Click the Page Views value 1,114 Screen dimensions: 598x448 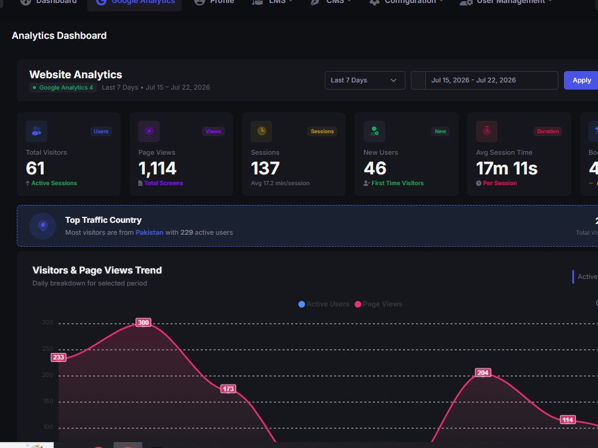(x=157, y=168)
